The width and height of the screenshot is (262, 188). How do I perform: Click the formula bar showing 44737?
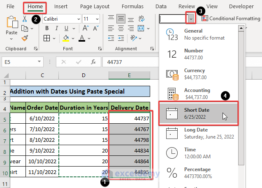[x=131, y=62]
